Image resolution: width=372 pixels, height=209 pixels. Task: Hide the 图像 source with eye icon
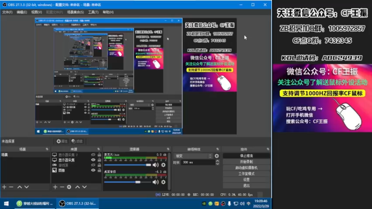pos(93,170)
